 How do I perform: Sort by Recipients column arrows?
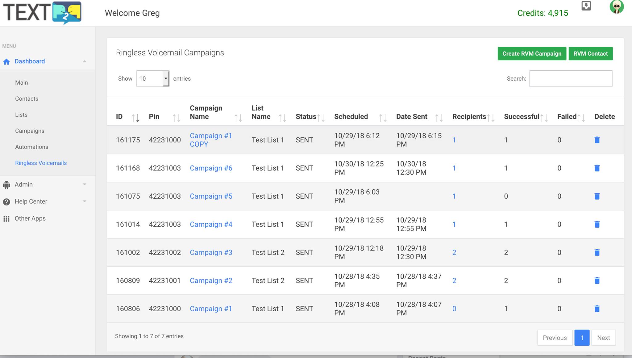[x=491, y=118]
